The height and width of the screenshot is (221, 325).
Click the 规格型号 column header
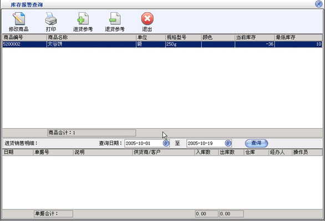(x=184, y=38)
